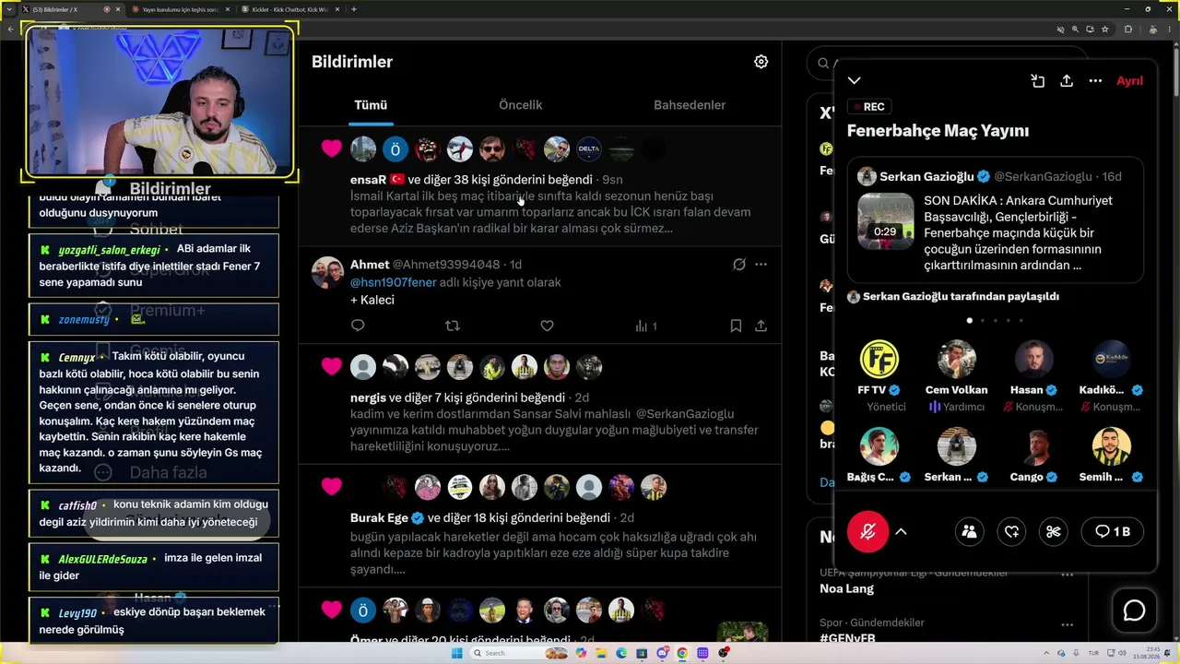Switch to the Tümü tab
Image resolution: width=1180 pixels, height=664 pixels.
click(x=371, y=105)
